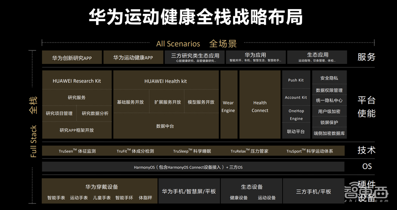
Task: Click the TruSport 科学运动体系 label
Action: click(310, 151)
